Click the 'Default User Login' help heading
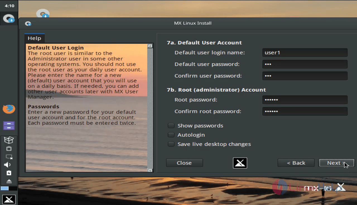Screen dimensions: 357x205 point(56,48)
